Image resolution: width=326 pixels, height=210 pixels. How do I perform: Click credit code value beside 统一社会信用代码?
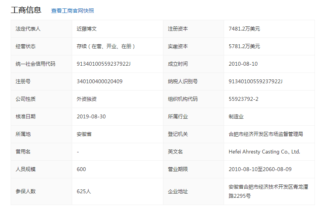(103, 64)
